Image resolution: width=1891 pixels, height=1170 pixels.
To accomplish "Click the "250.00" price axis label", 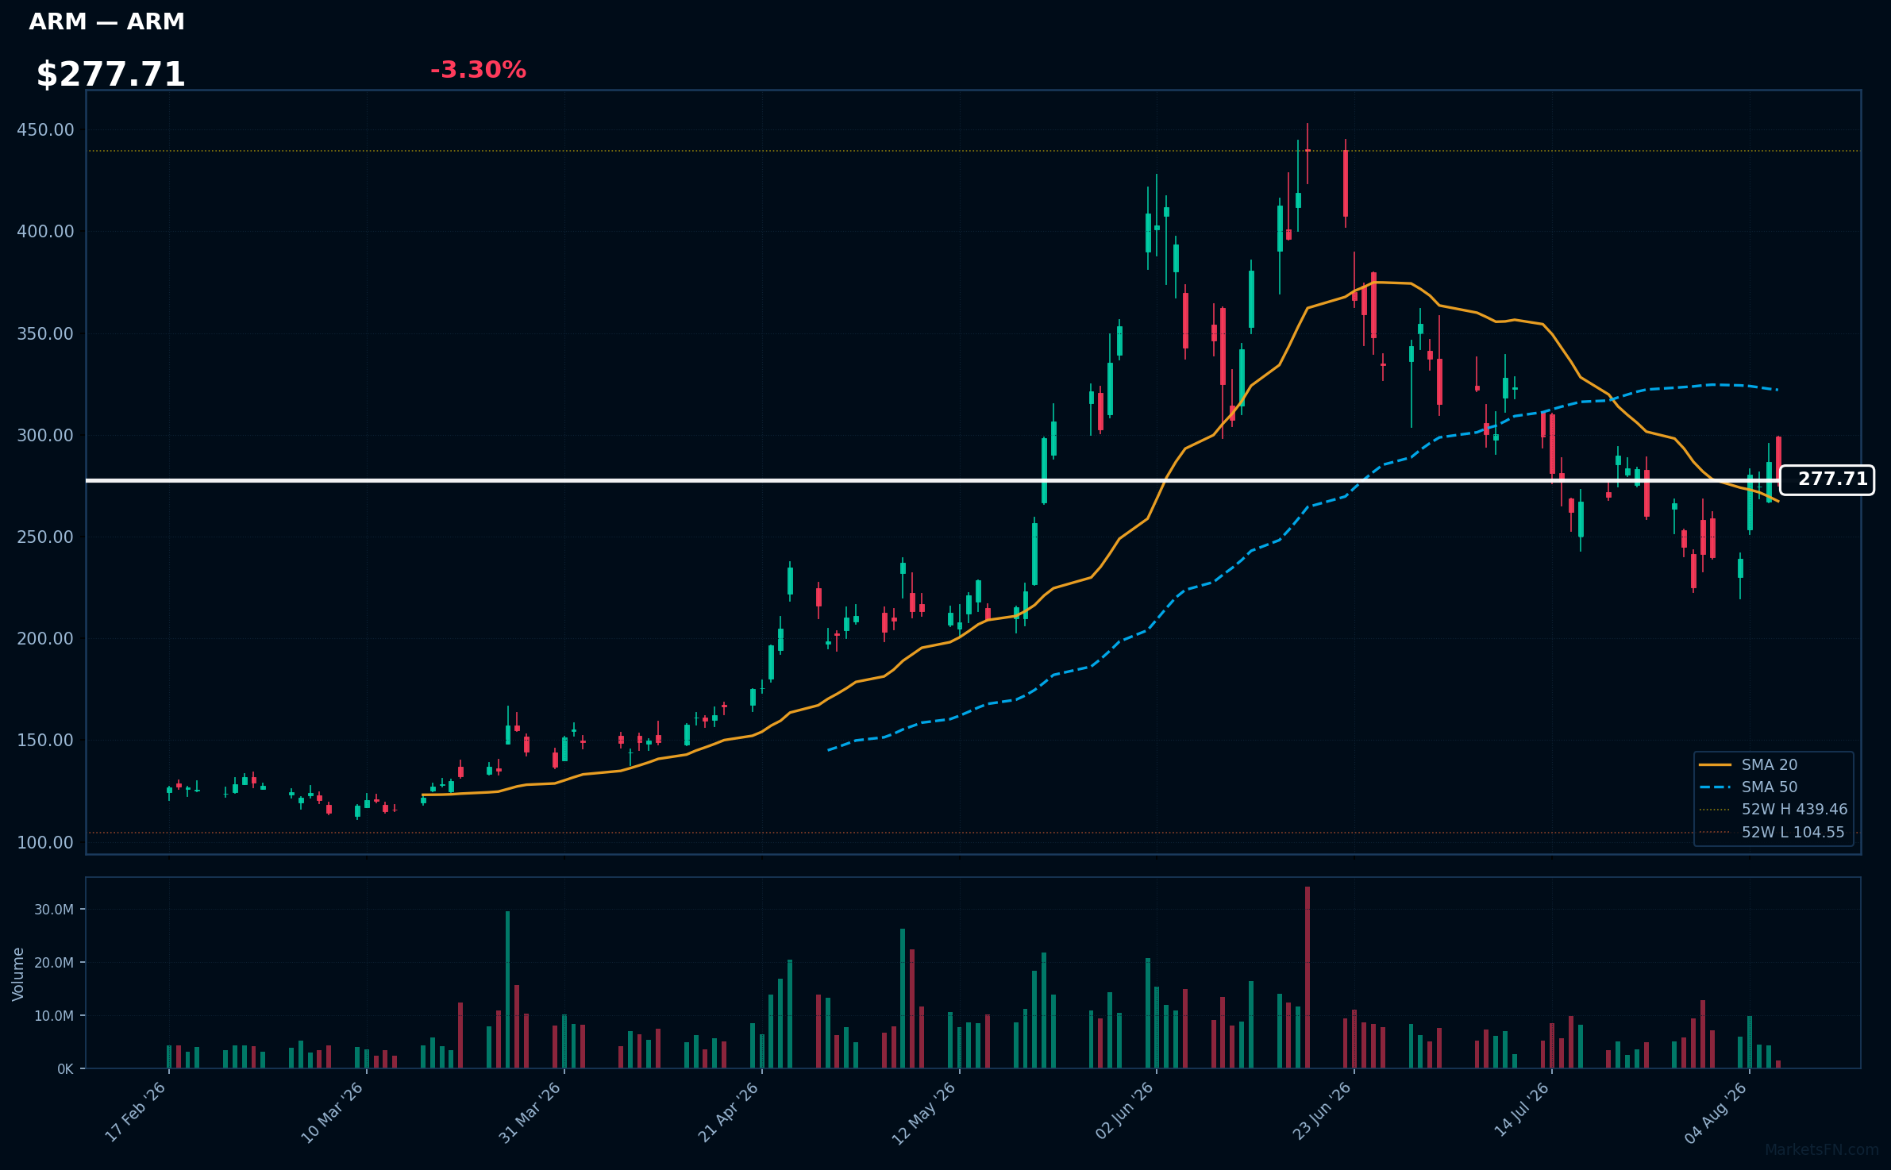I will coord(45,537).
